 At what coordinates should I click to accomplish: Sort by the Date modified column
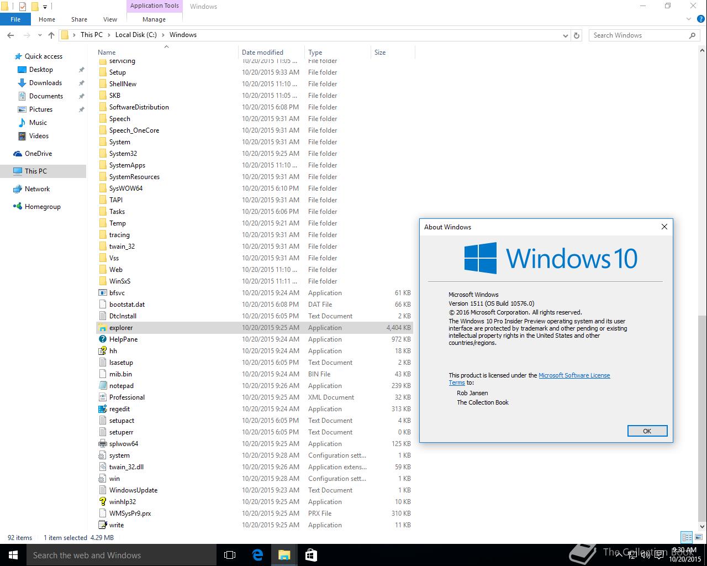[271, 53]
